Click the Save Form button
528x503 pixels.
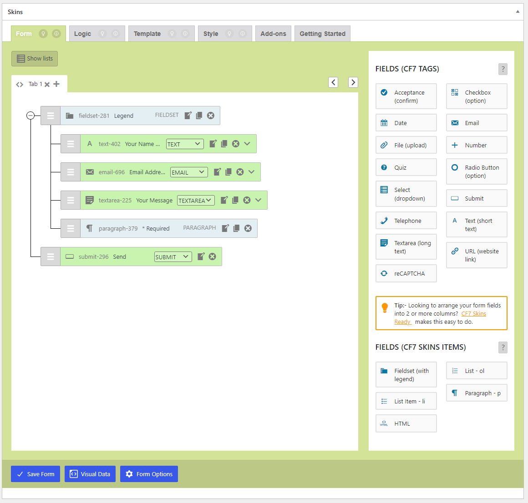[36, 474]
